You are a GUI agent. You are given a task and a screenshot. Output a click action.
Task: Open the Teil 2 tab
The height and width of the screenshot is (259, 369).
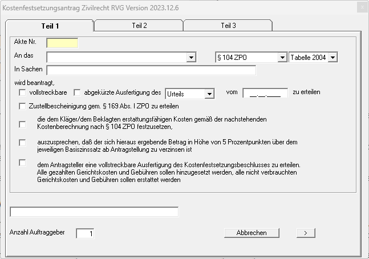pyautogui.click(x=139, y=26)
